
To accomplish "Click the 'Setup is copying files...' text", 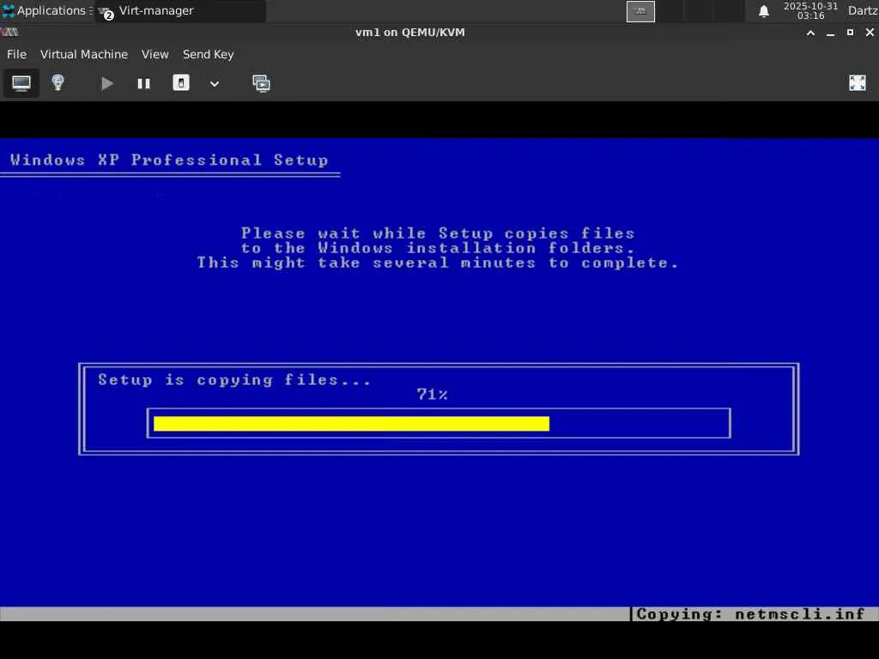I will click(234, 380).
